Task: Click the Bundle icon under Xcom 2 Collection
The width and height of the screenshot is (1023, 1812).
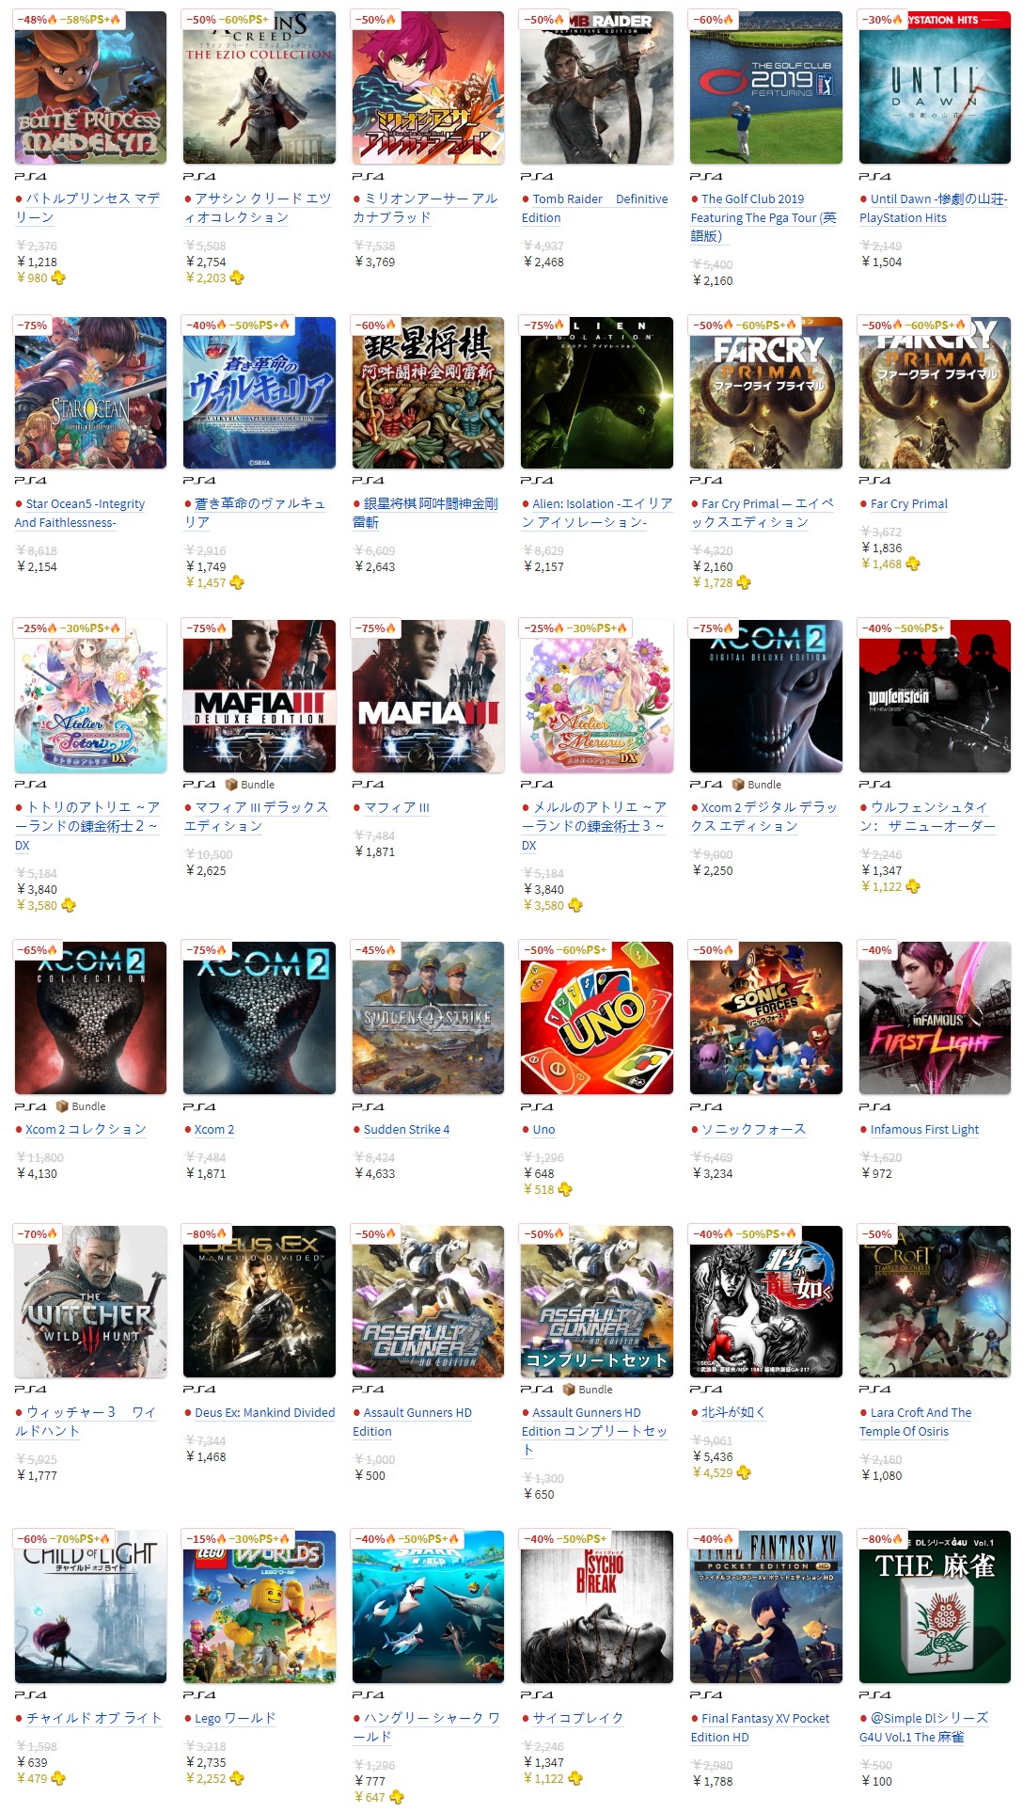Action: (62, 1106)
